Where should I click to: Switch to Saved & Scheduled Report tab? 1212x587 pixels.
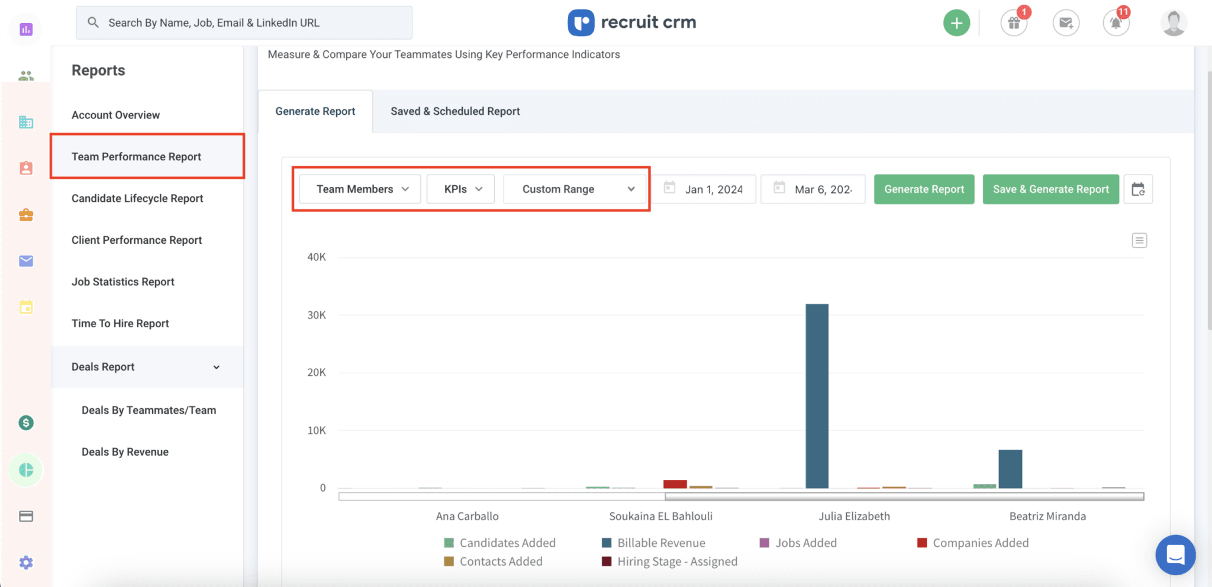coord(455,111)
